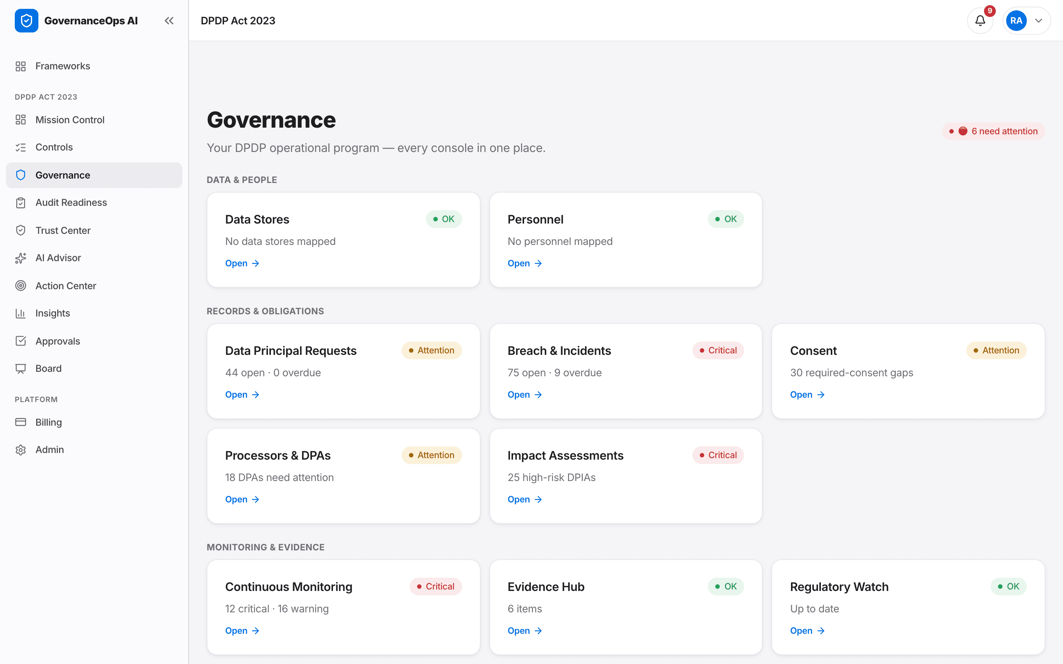
Task: Click Critical badge on Continuous Monitoring
Action: point(435,587)
